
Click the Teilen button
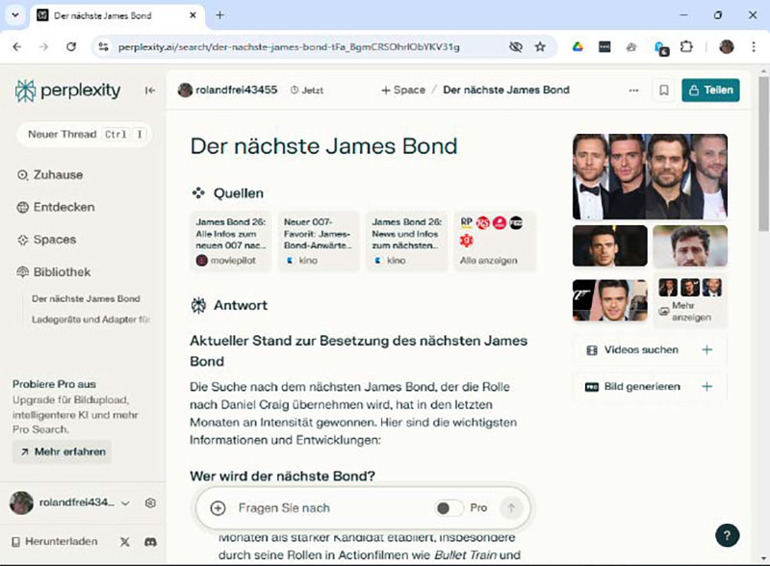[x=712, y=90]
